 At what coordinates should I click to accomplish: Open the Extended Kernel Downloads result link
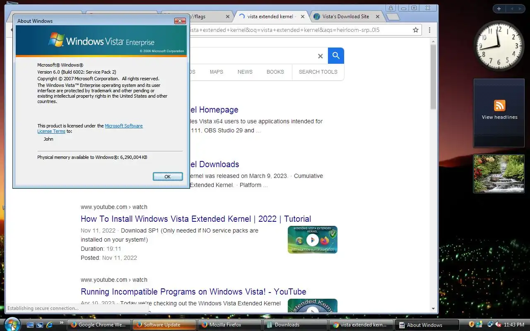coord(214,164)
